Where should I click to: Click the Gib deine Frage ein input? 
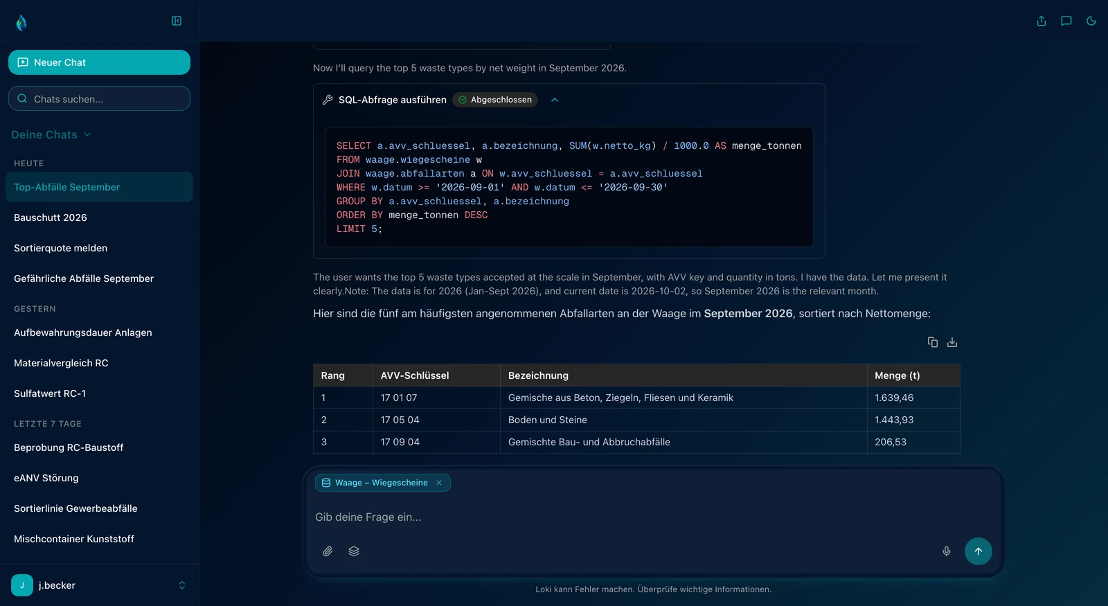point(653,517)
